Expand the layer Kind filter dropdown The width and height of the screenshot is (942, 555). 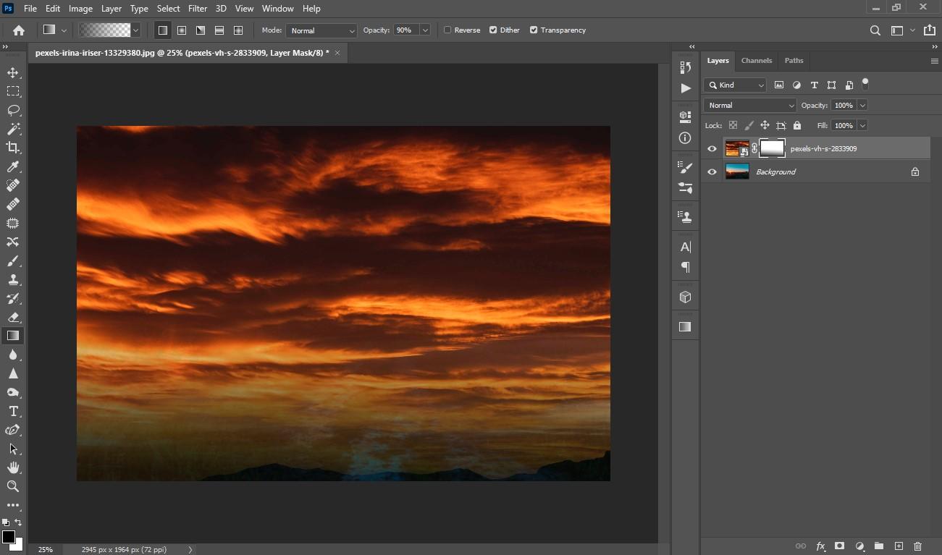pos(735,85)
